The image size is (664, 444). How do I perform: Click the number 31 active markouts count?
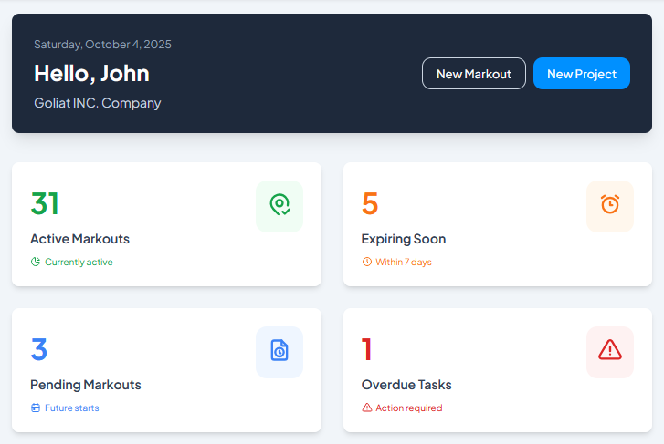click(45, 204)
